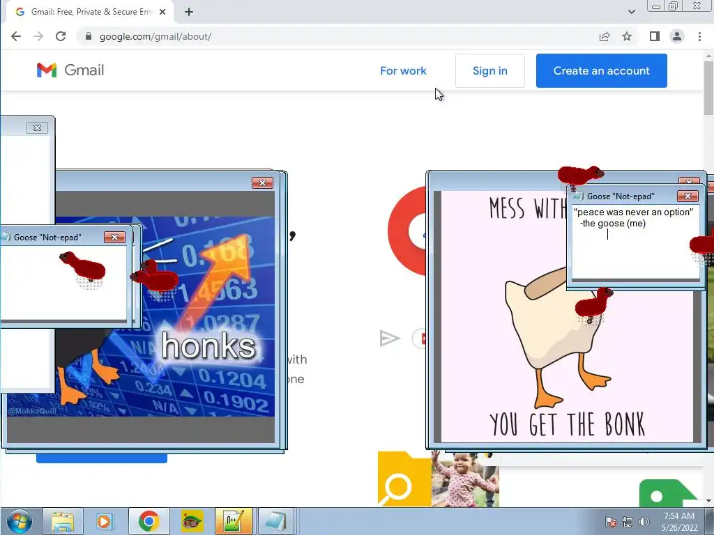Viewport: 714px width, 535px height.
Task: Click the send paper-plane icon on the page
Action: point(389,339)
